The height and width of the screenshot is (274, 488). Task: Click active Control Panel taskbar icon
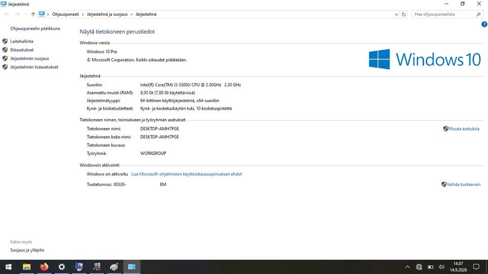point(132,267)
